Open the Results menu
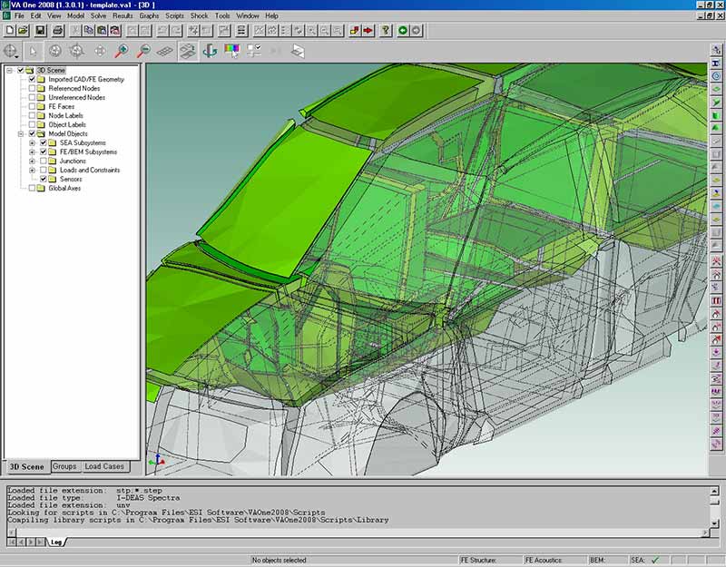Viewport: 726px width, 567px height. point(123,15)
